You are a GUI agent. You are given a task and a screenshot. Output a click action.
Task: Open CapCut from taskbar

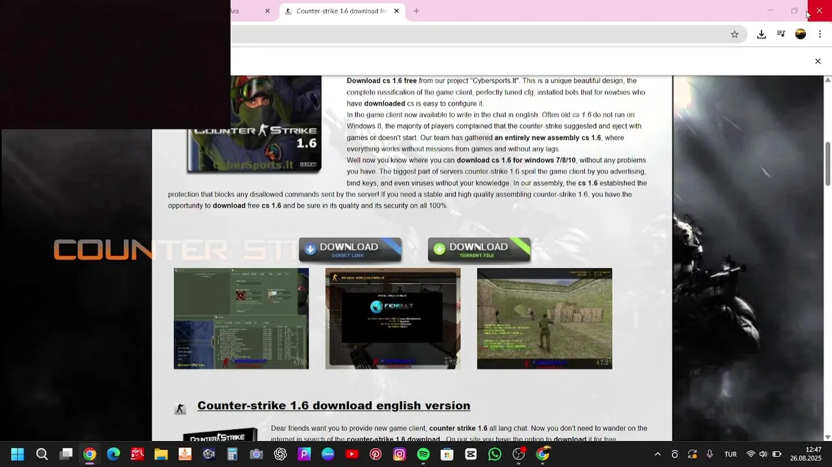(x=471, y=455)
